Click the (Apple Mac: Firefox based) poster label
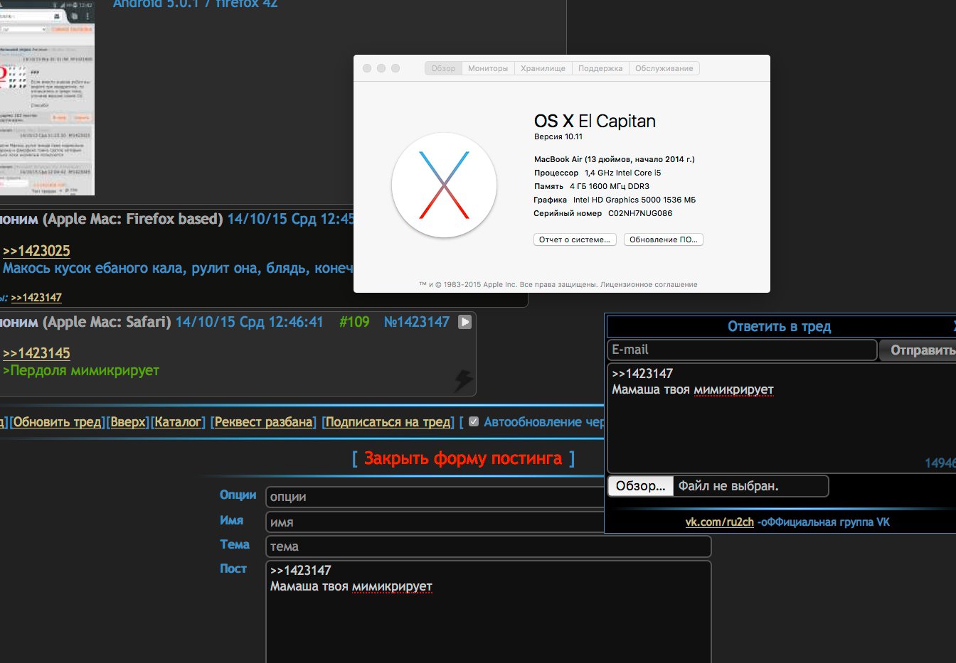 [x=133, y=219]
